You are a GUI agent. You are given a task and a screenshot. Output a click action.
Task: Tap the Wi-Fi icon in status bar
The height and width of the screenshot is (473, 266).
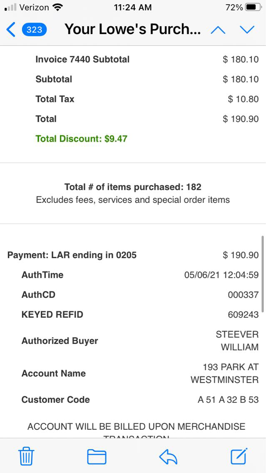pyautogui.click(x=58, y=7)
